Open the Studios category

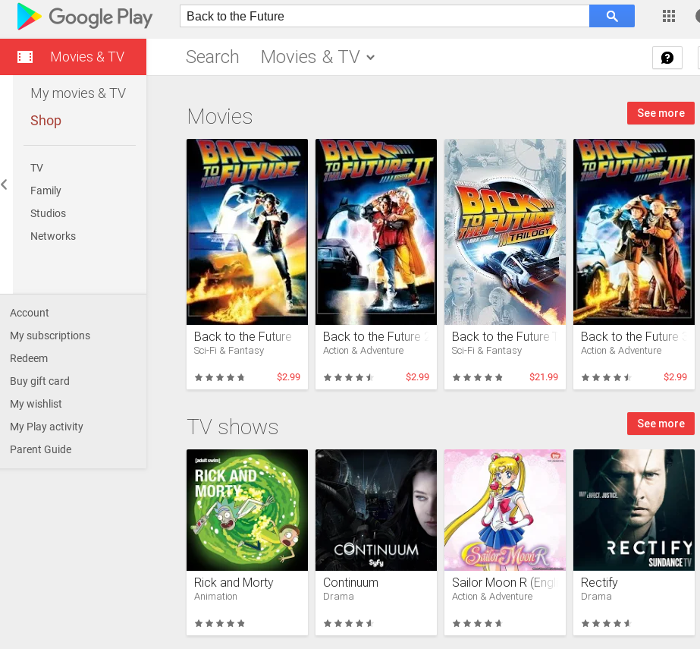click(x=48, y=213)
